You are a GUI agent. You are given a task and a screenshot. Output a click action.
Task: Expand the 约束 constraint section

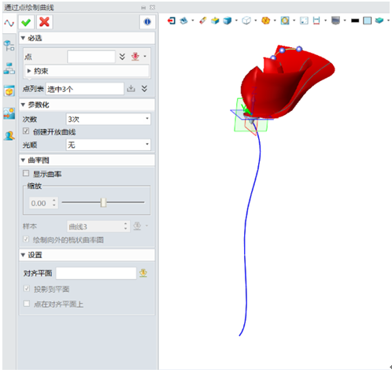pos(29,71)
